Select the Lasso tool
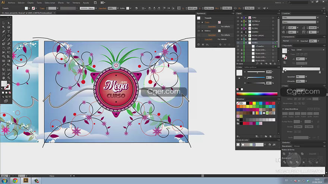 click(x=9, y=27)
